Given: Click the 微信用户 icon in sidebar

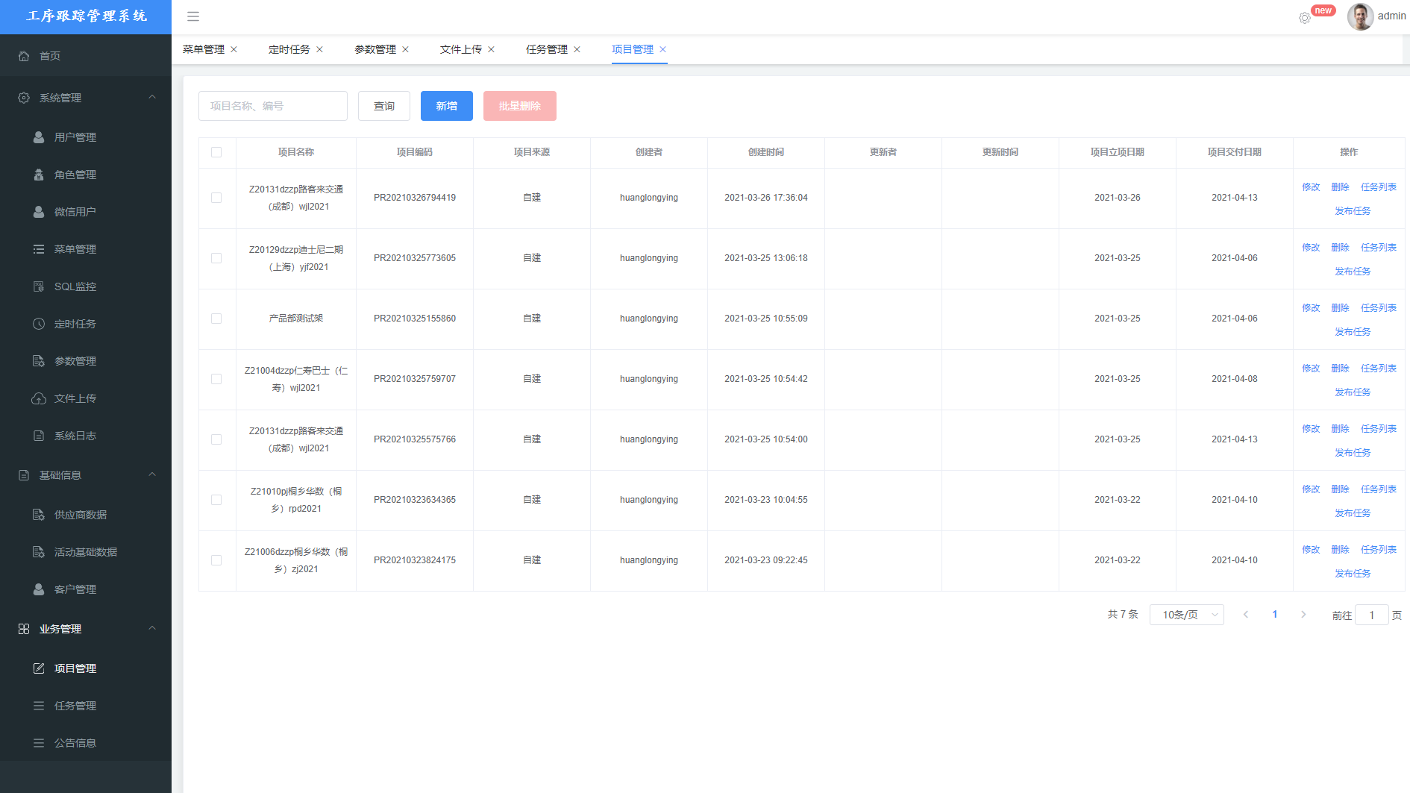Looking at the screenshot, I should point(39,212).
